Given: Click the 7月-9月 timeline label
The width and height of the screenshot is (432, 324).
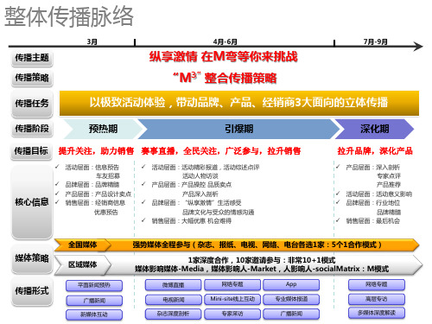Looking at the screenshot, I should coord(376,41).
